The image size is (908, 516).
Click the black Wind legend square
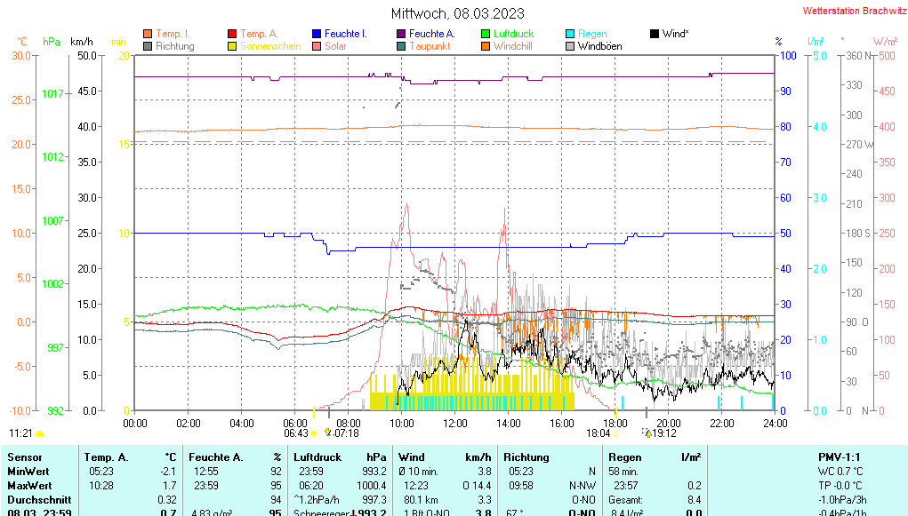tap(655, 34)
